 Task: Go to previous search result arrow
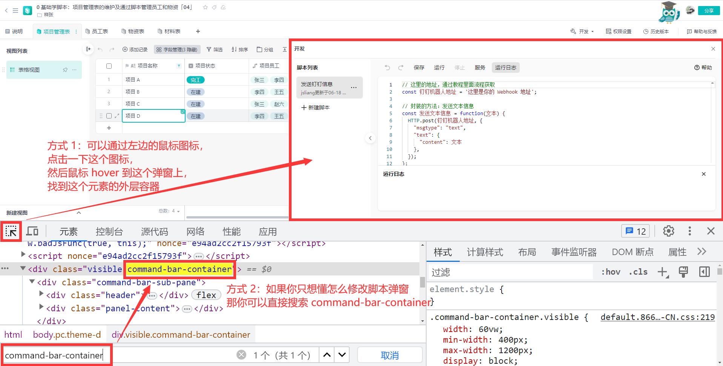click(x=327, y=355)
